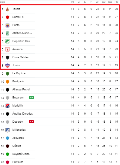Click the Tolima club crest icon
Screen dimensions: 120x165
click(7, 9)
